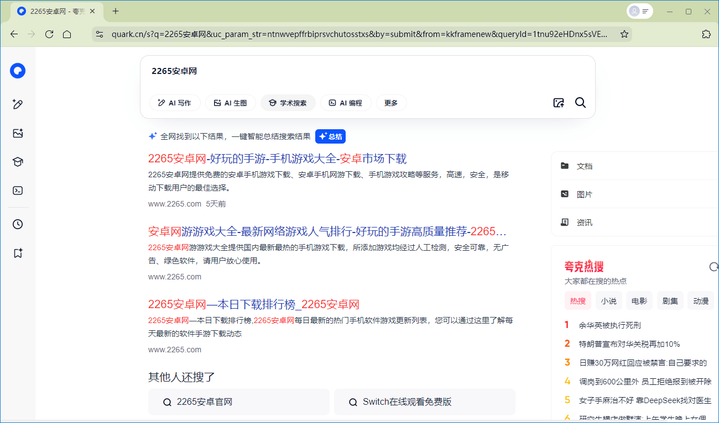Open the 2265安卓网 first search result
This screenshot has width=719, height=423.
277,158
